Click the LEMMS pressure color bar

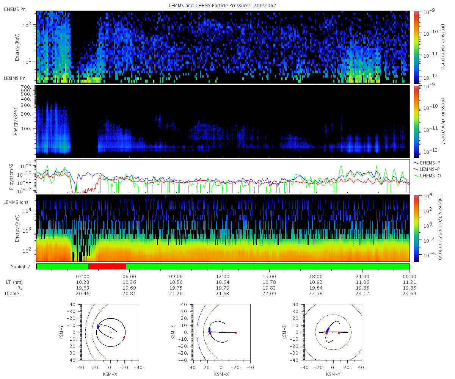tap(416, 121)
